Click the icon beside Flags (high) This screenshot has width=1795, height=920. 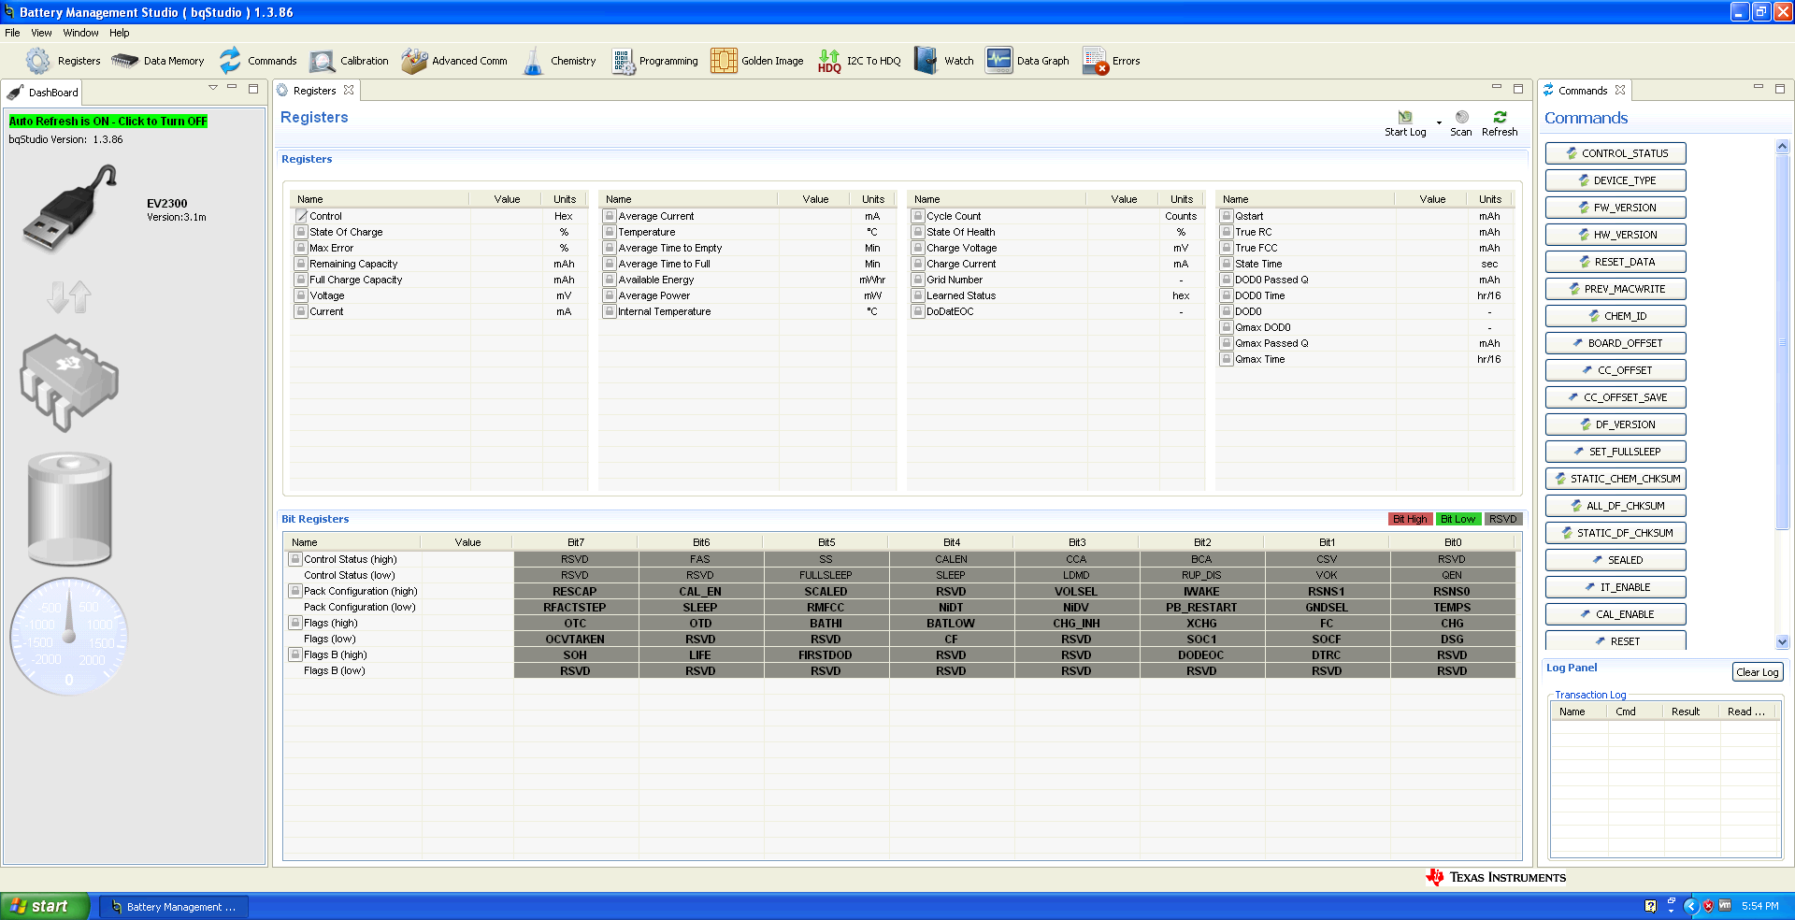point(295,623)
